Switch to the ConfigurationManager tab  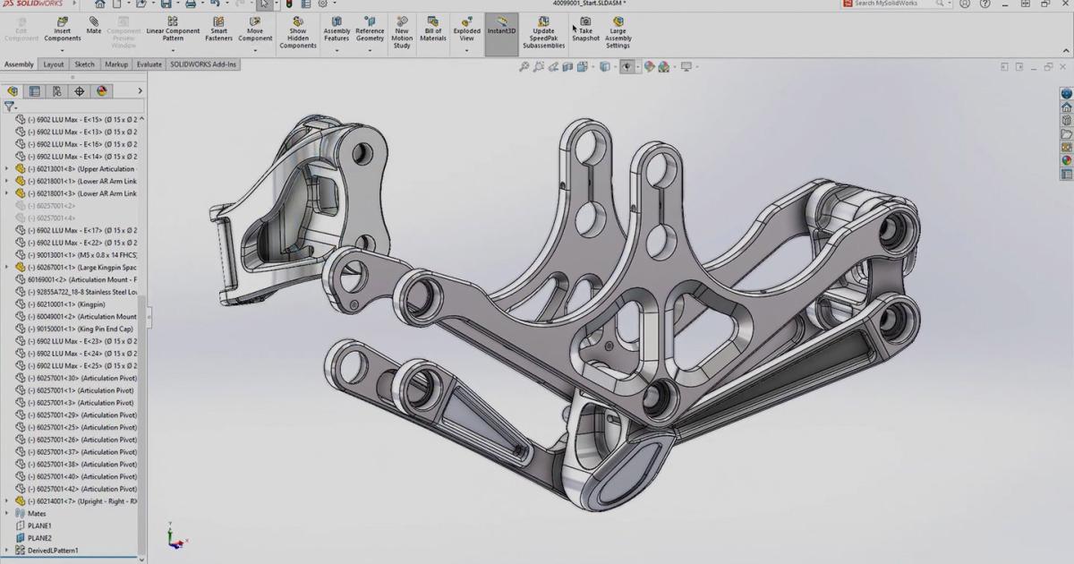[55, 90]
